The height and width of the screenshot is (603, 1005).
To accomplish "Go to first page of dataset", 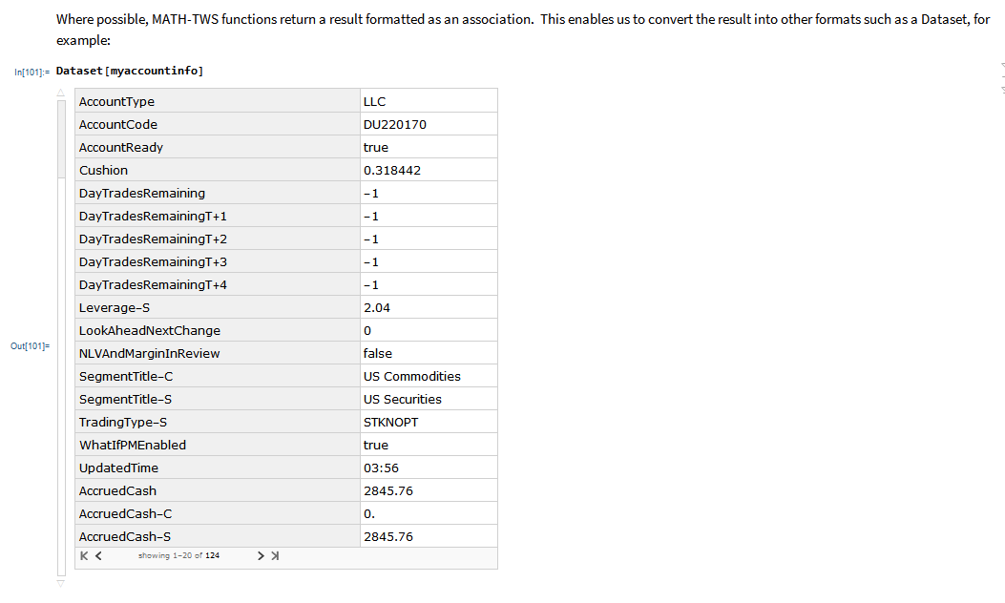I will point(84,555).
